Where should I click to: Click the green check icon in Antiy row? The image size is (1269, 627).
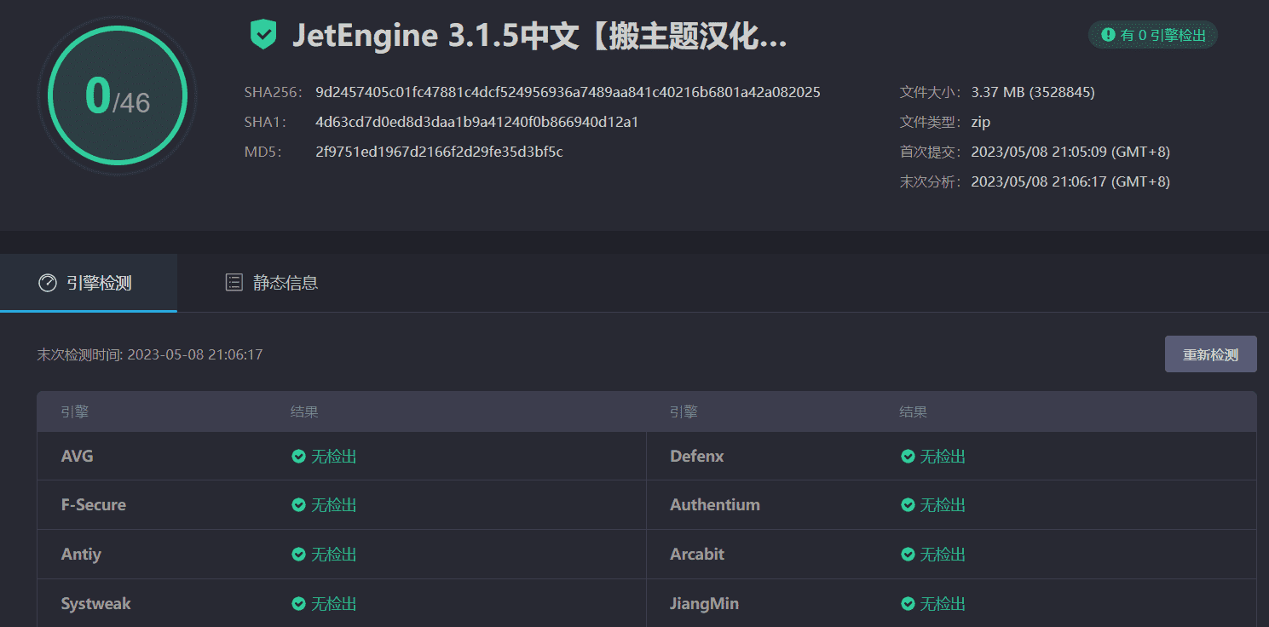click(298, 555)
